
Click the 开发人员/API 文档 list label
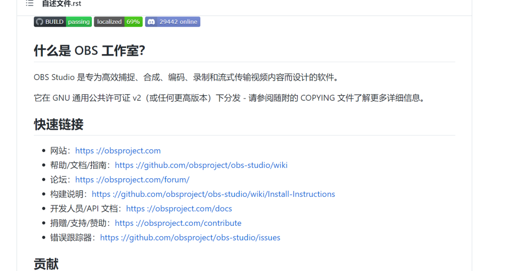(86, 209)
